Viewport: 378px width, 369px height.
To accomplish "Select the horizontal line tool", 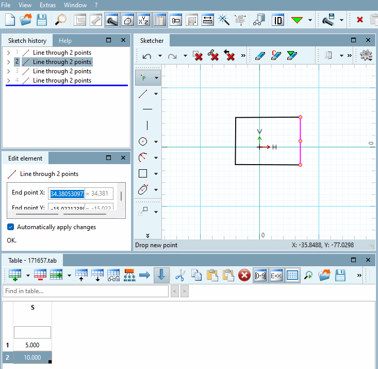I will [147, 109].
